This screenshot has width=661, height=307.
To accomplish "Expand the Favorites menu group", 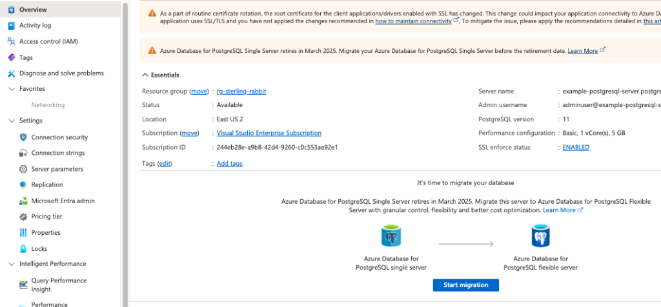I will (x=12, y=89).
